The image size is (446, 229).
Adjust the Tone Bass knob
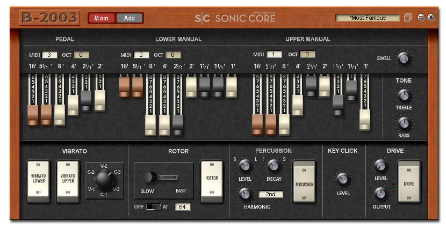coord(404,123)
